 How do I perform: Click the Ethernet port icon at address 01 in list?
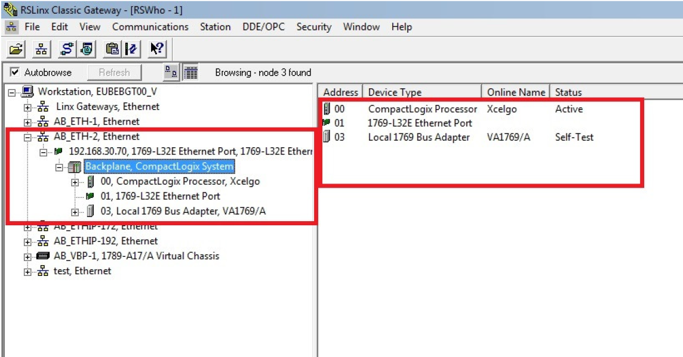[326, 123]
